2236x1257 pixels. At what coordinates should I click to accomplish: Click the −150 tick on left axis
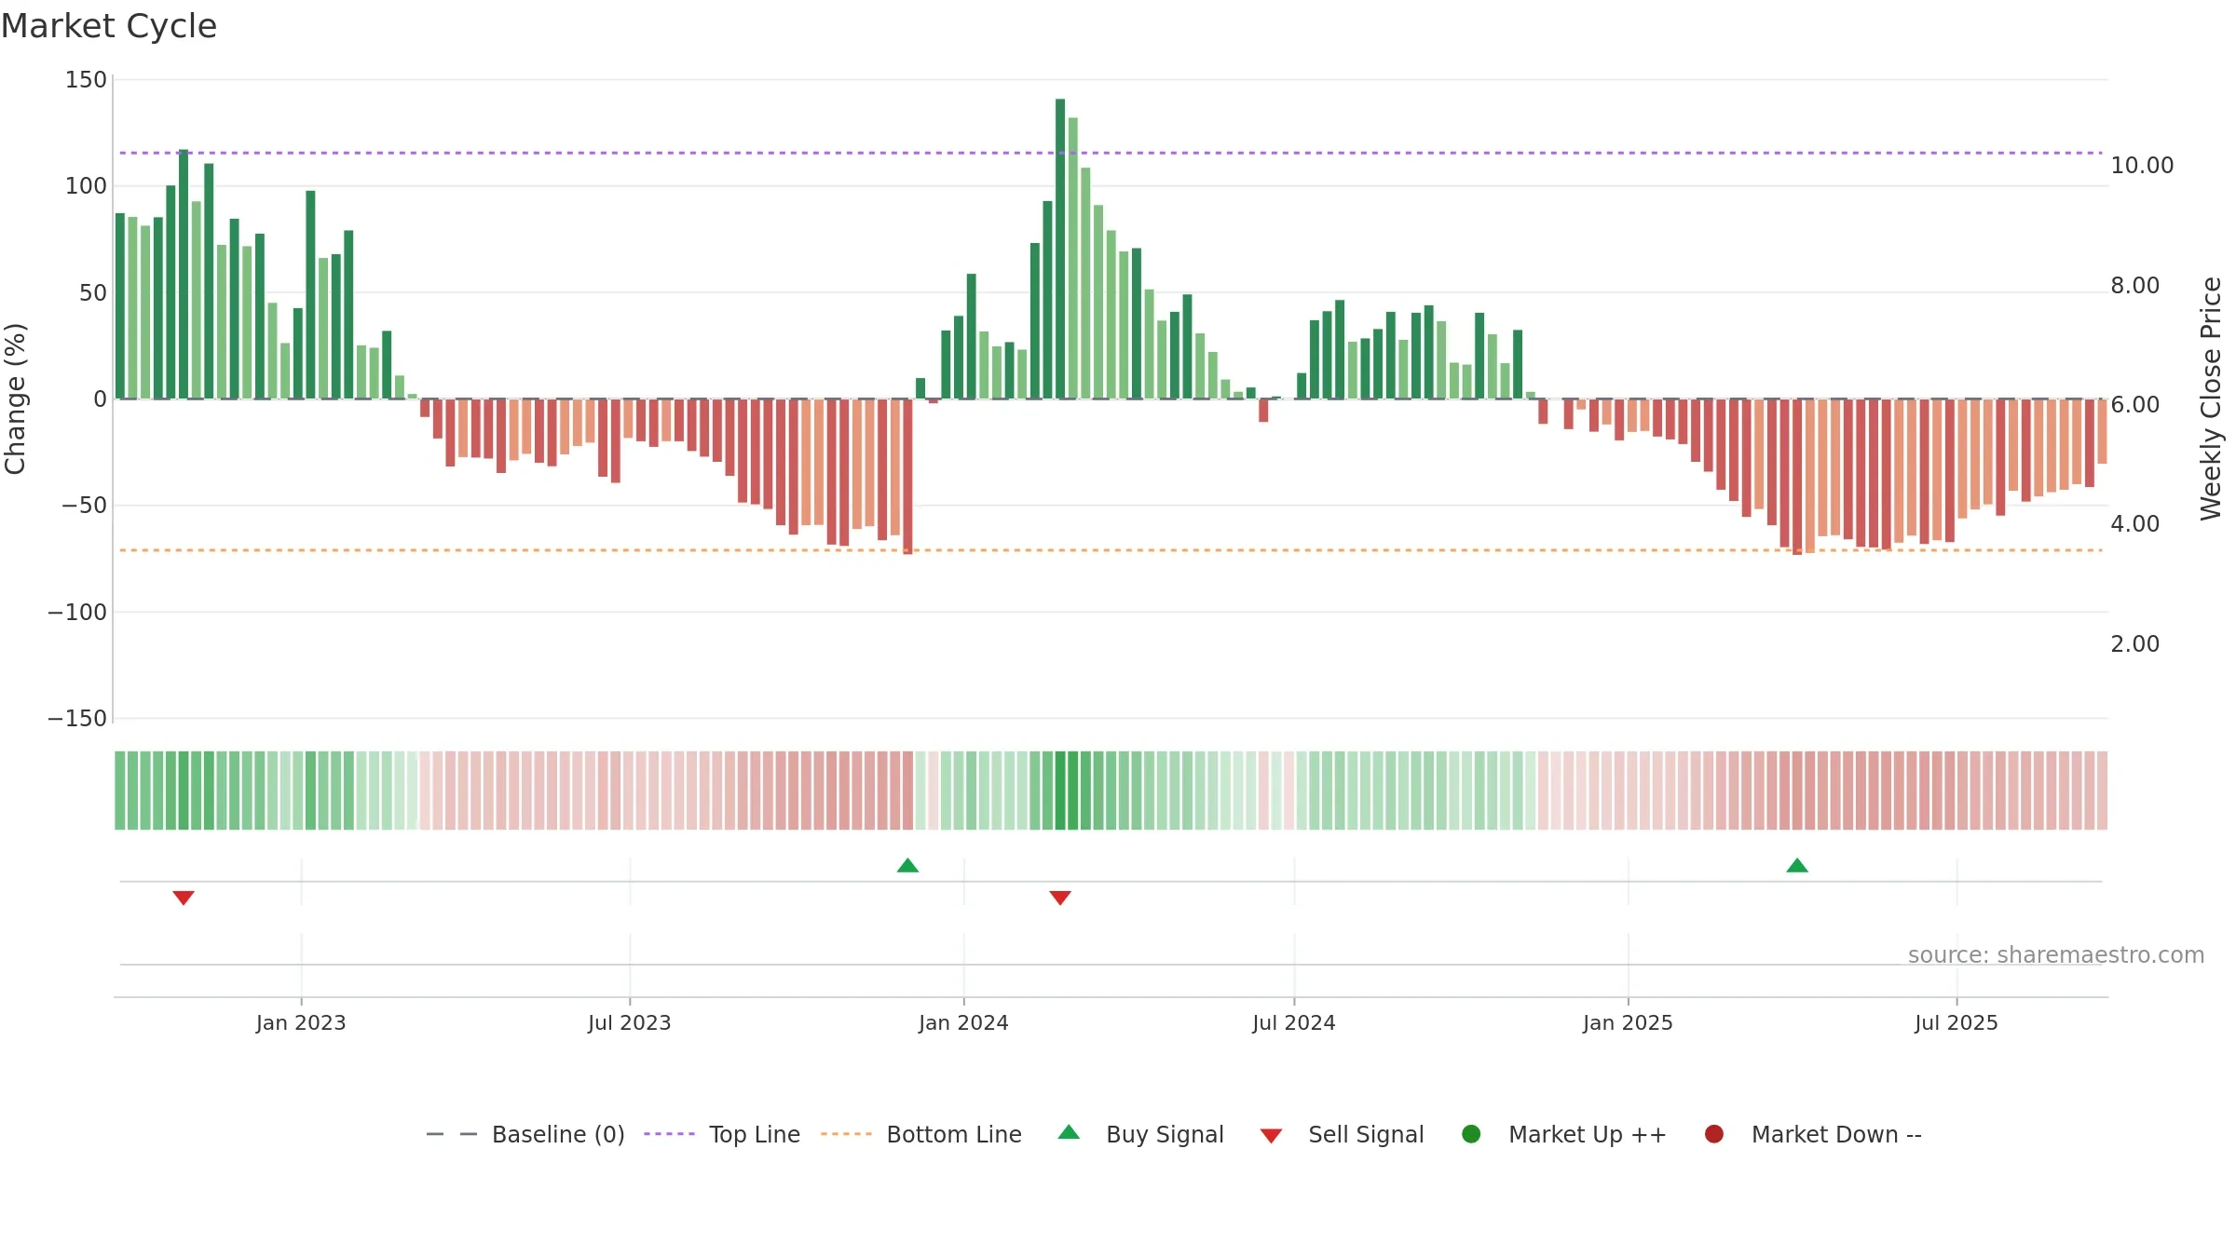(77, 719)
